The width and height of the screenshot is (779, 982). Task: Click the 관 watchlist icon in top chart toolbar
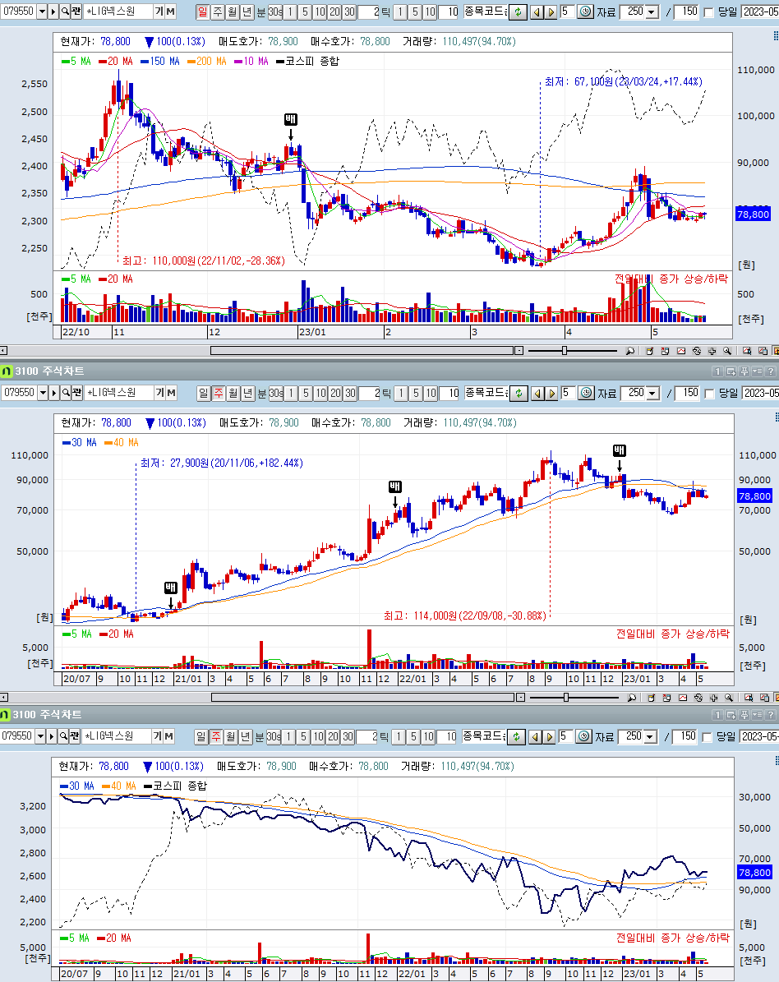pyautogui.click(x=75, y=12)
